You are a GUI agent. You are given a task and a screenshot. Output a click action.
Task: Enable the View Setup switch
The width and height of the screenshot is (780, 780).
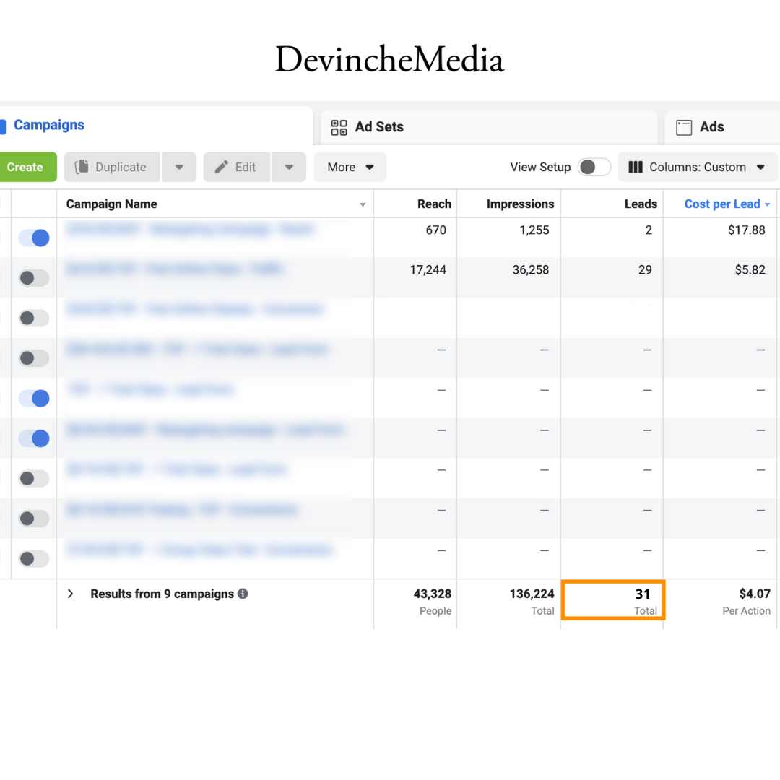click(x=594, y=167)
